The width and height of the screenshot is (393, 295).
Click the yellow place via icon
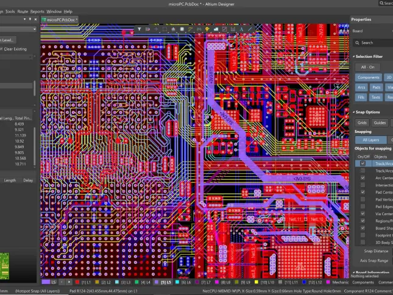click(x=207, y=29)
